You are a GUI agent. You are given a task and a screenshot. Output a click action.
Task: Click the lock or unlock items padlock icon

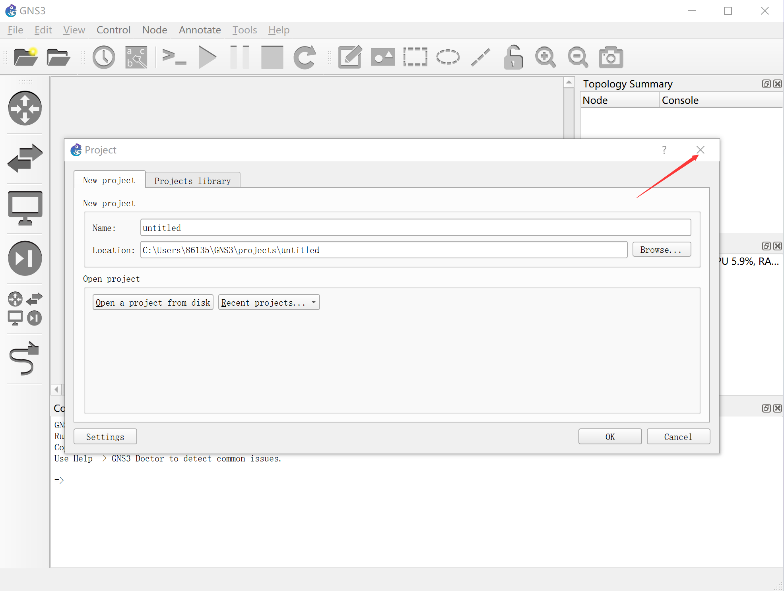513,57
